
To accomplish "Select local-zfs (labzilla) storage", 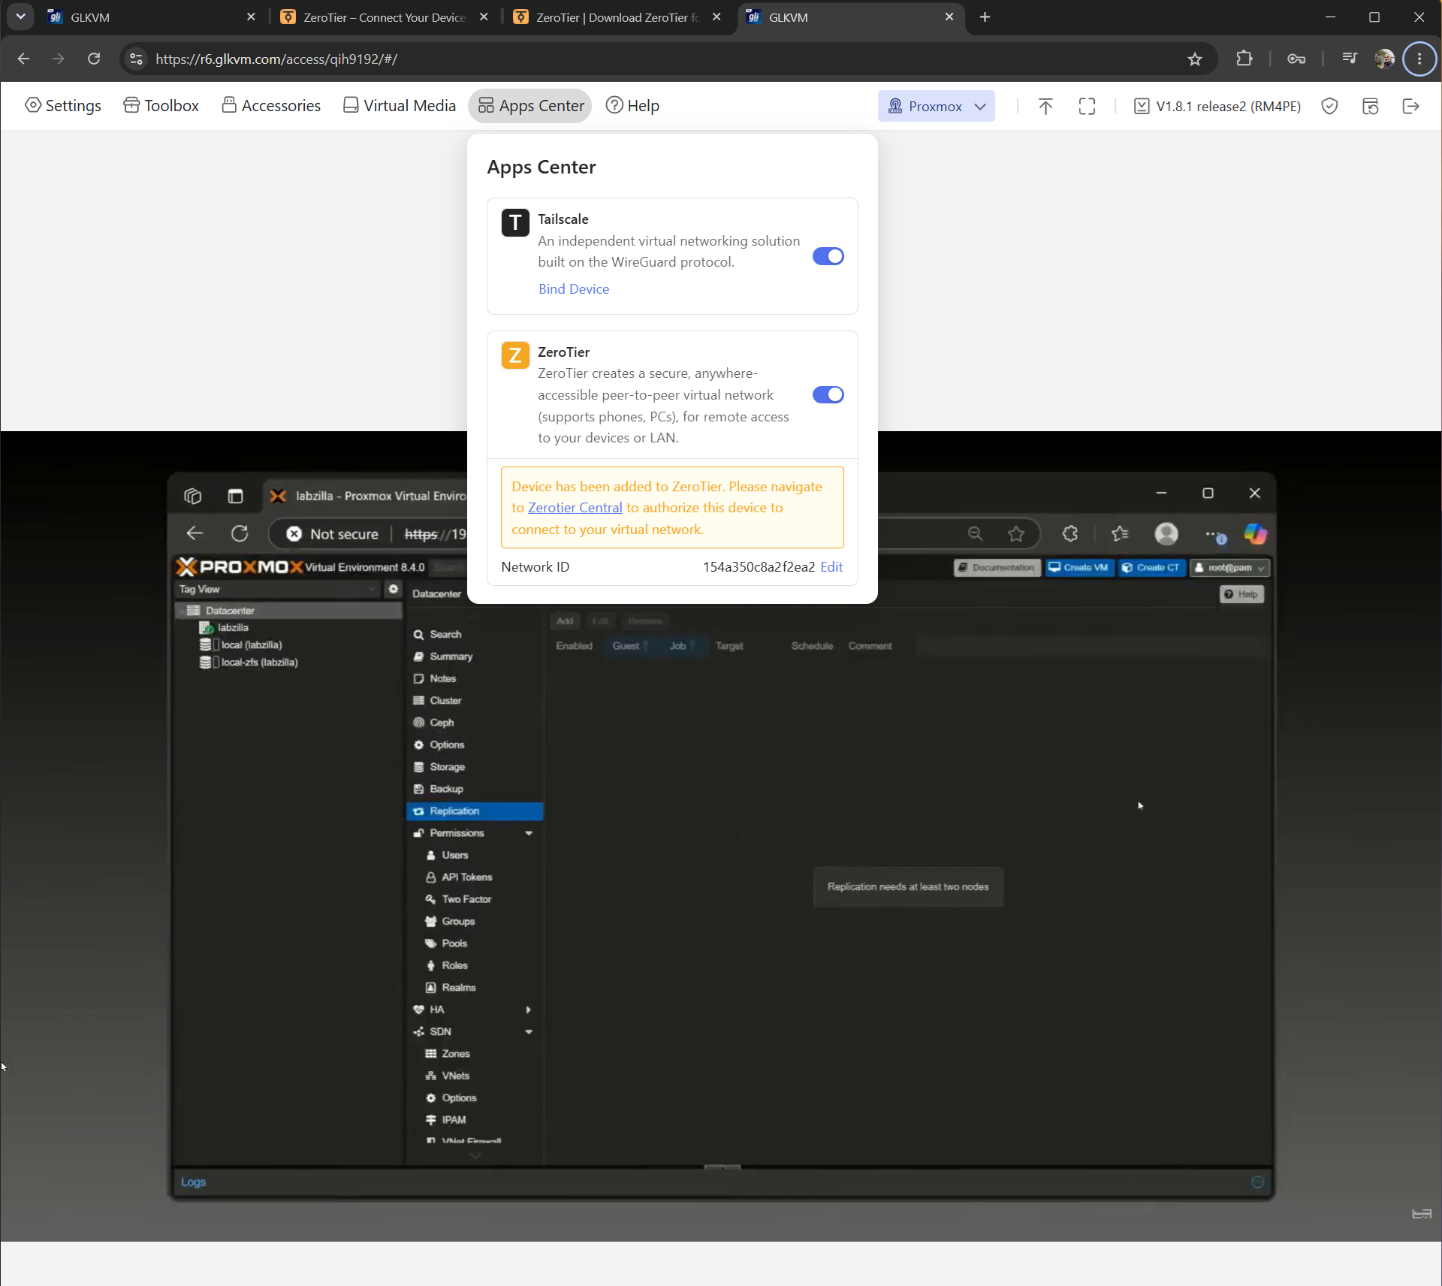I will point(258,663).
